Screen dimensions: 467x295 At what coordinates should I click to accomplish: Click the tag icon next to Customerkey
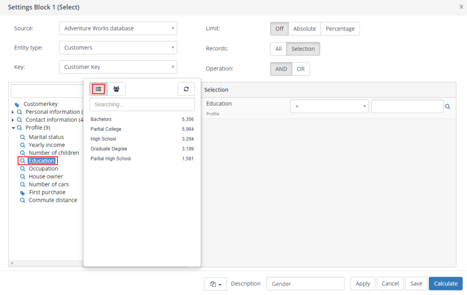click(17, 104)
